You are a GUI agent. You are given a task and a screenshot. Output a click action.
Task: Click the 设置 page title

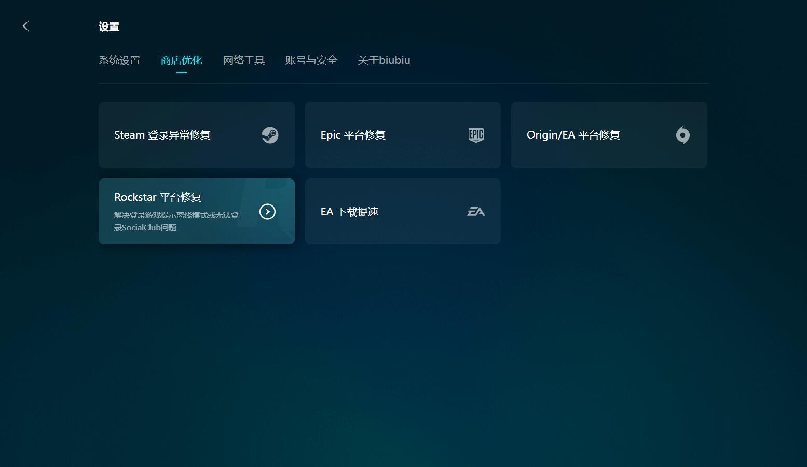(109, 26)
